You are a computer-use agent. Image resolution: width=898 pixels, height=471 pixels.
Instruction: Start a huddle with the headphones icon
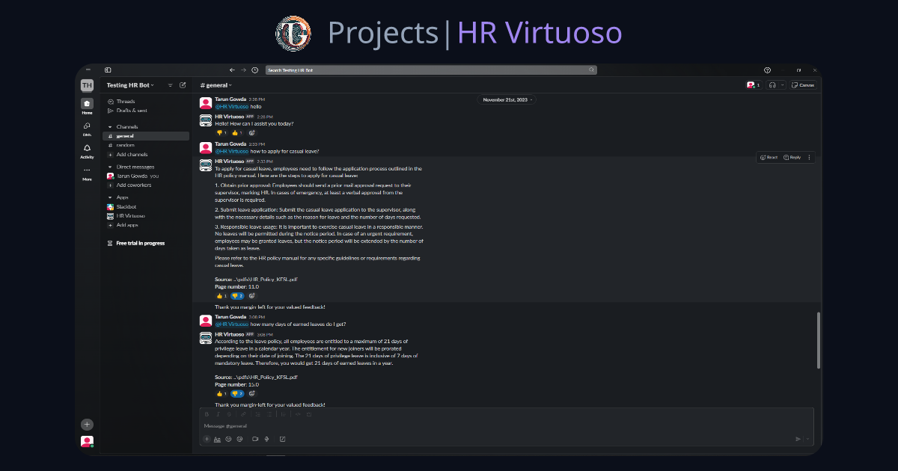tap(773, 84)
